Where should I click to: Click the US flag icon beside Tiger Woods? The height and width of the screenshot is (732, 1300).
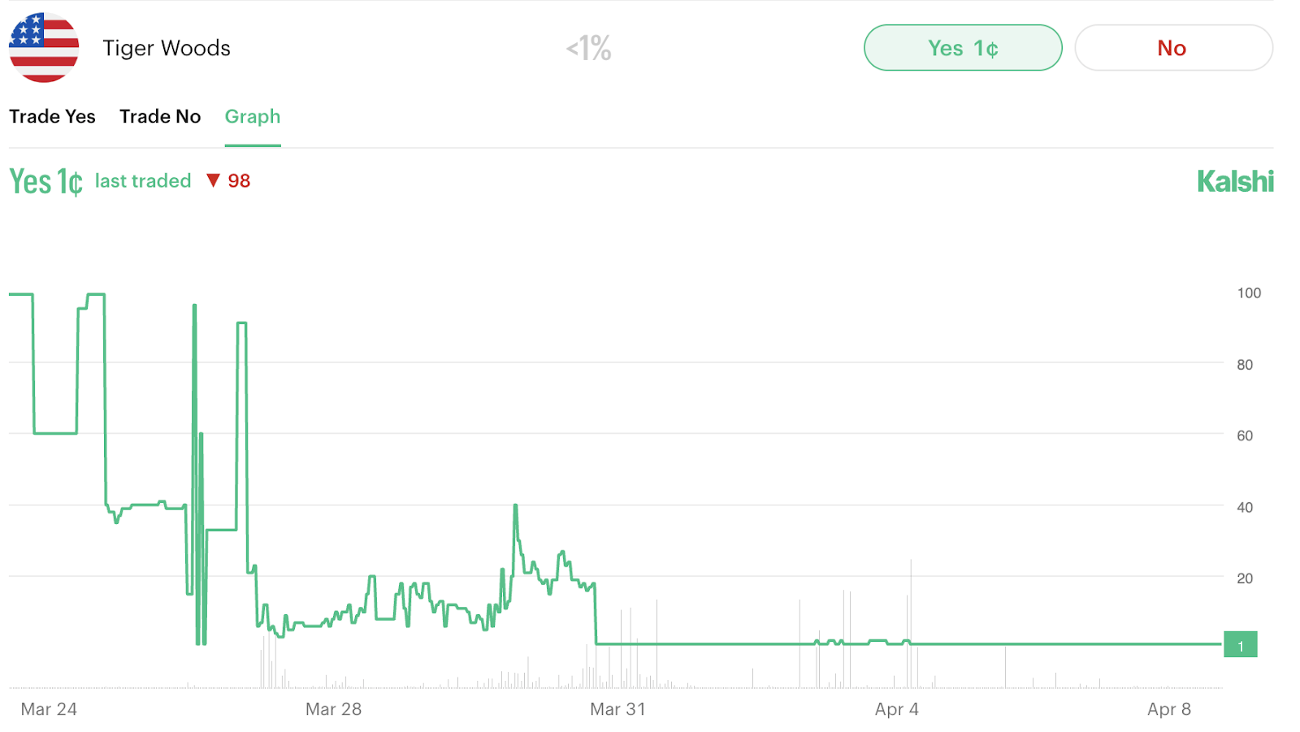(44, 47)
